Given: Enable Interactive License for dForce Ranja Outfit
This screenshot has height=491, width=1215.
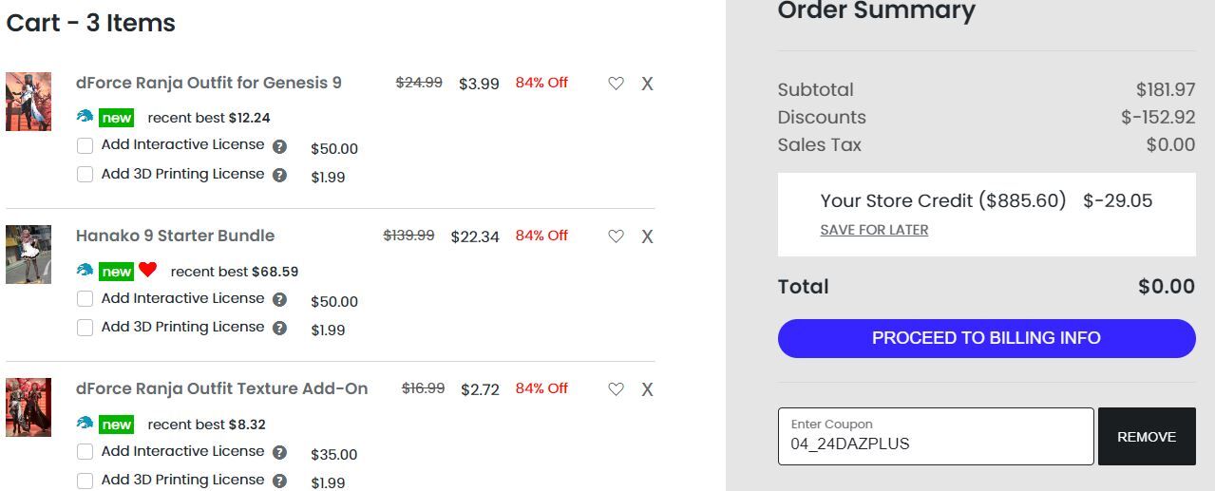Looking at the screenshot, I should click(x=85, y=146).
